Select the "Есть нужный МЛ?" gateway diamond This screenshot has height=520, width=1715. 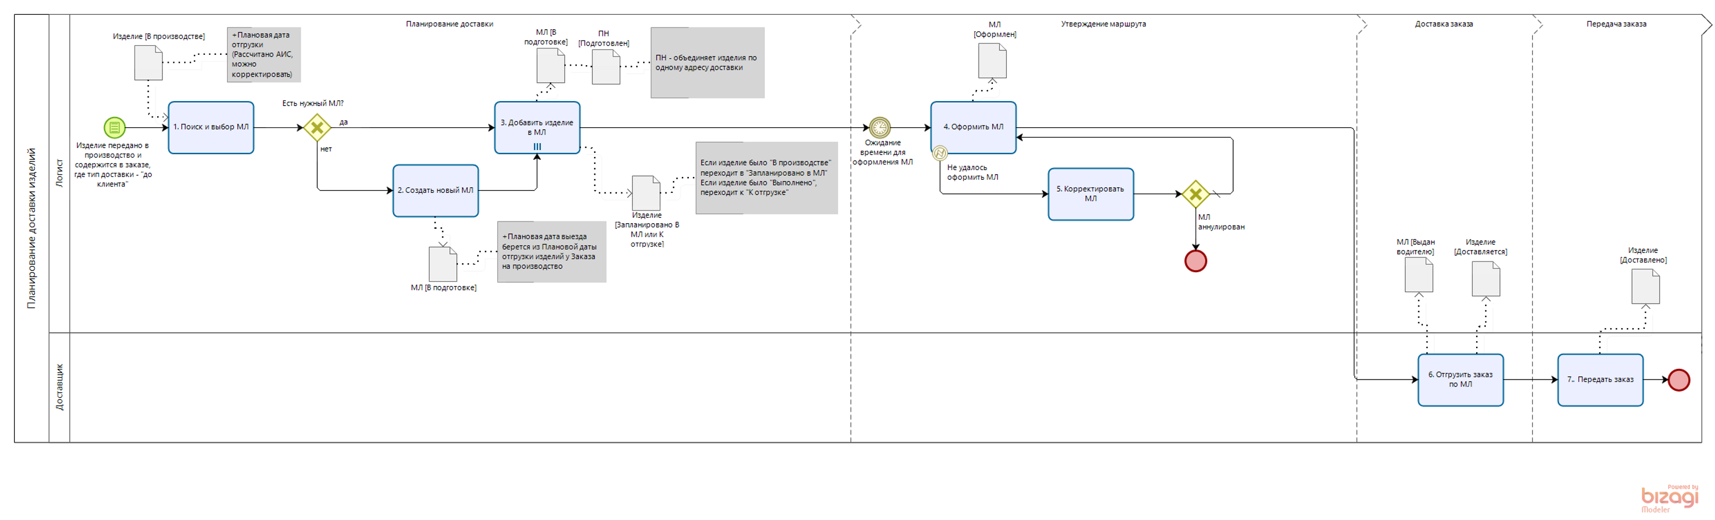[317, 127]
